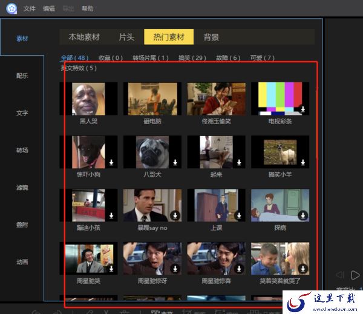Open the 文件 menu

(30, 9)
